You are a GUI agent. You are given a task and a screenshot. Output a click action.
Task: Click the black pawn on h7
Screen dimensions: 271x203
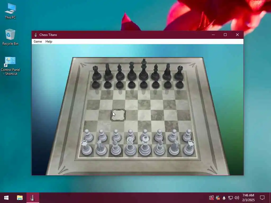coord(180,84)
